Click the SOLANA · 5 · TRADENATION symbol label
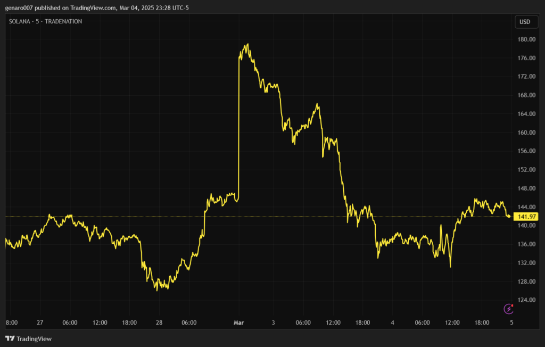Screen dimensions: 545x347 (45, 21)
